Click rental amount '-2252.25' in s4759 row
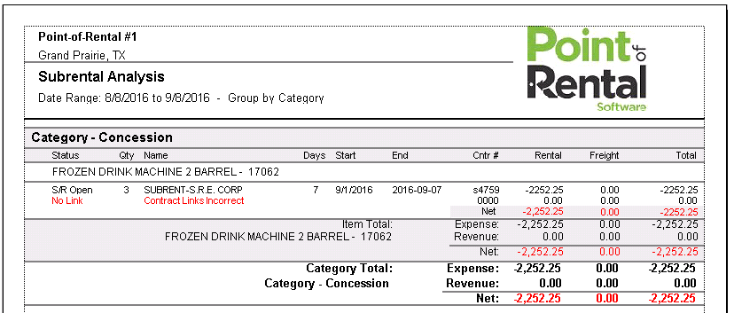The image size is (734, 321). [544, 190]
